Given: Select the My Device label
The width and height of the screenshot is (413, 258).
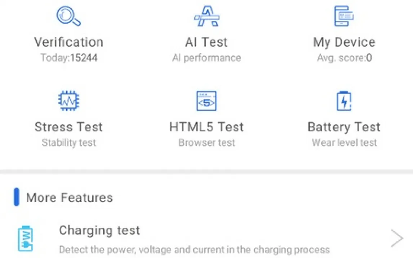Looking at the screenshot, I should click(344, 42).
